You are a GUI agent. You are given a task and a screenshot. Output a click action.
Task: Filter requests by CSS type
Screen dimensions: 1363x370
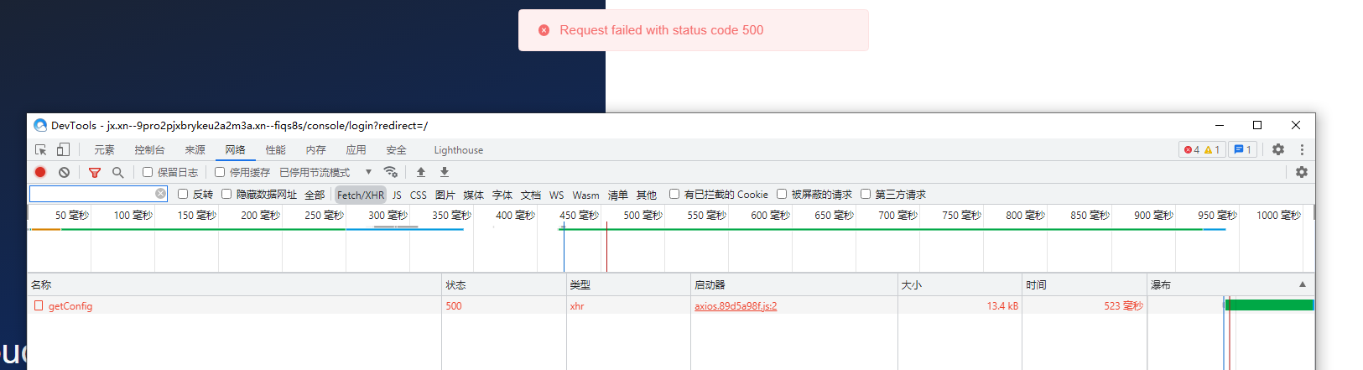click(x=419, y=195)
